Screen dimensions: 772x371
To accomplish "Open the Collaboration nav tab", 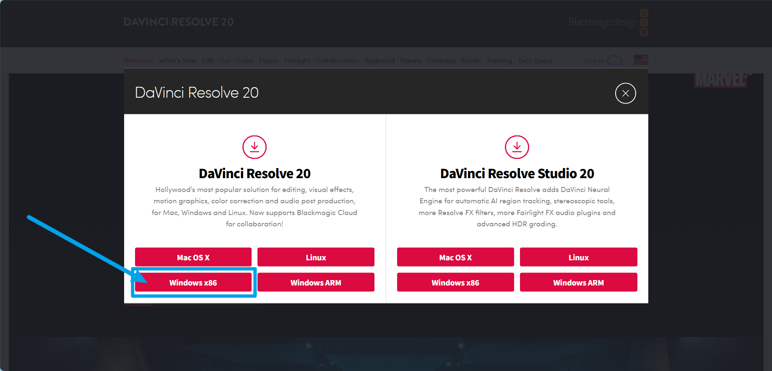I will [338, 61].
